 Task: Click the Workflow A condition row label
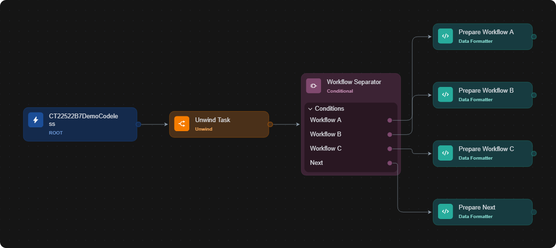pyautogui.click(x=325, y=120)
